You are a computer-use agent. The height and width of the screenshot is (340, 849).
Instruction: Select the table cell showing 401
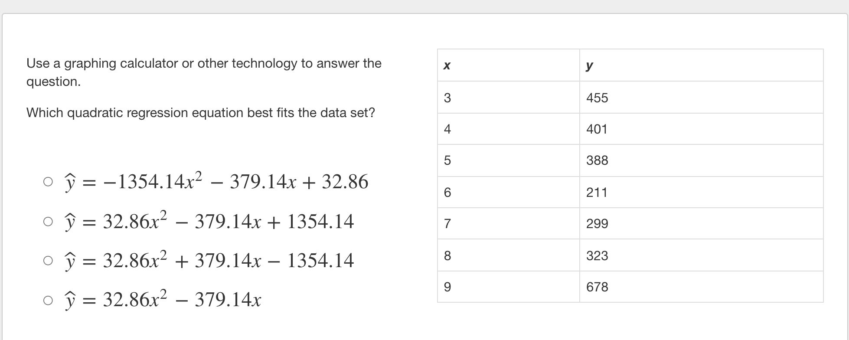tap(701, 129)
